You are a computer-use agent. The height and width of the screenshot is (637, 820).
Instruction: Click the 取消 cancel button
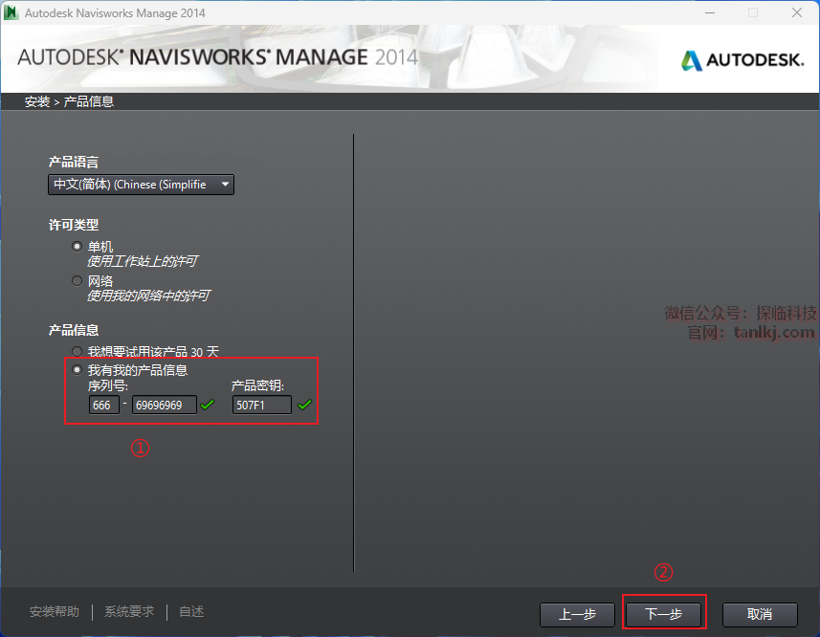pos(760,614)
